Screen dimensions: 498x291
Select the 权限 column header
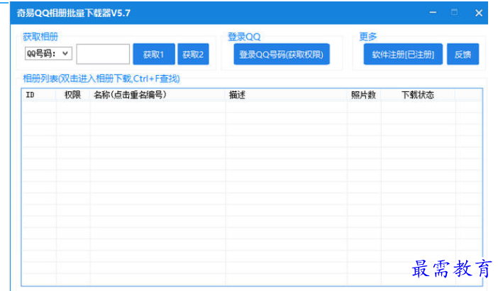[x=73, y=95]
